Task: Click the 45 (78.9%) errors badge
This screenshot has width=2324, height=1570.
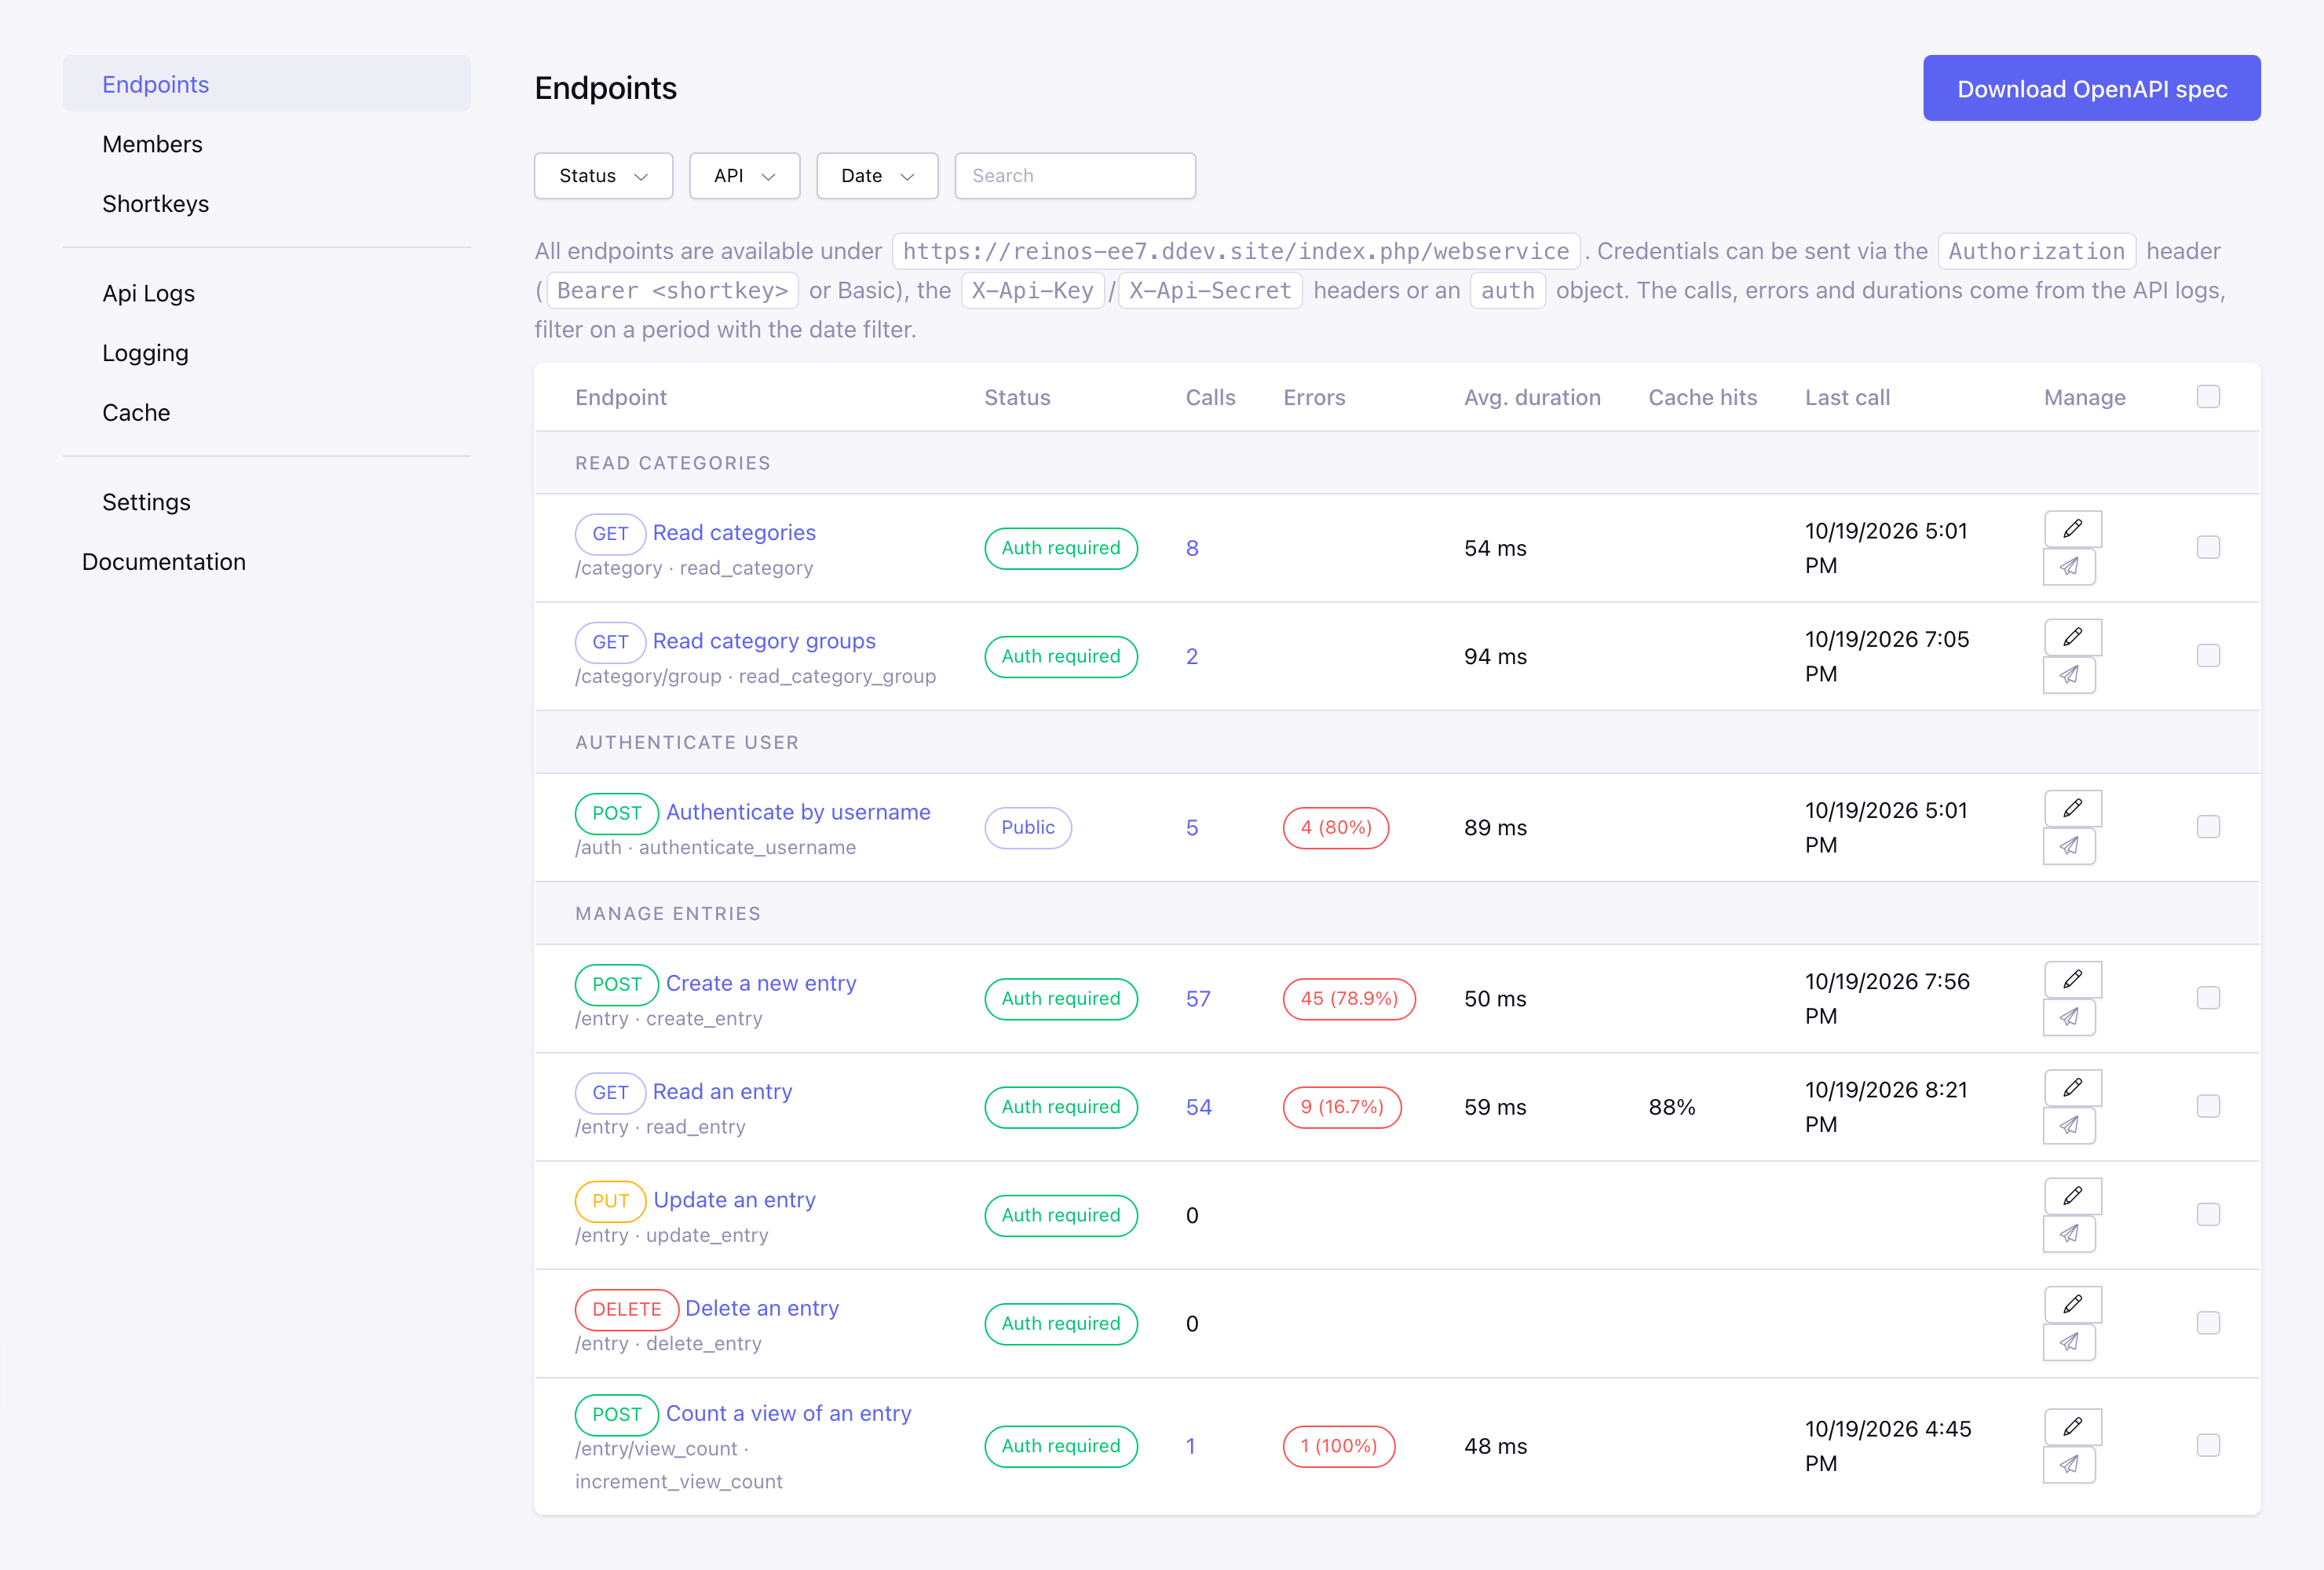Action: (1349, 998)
